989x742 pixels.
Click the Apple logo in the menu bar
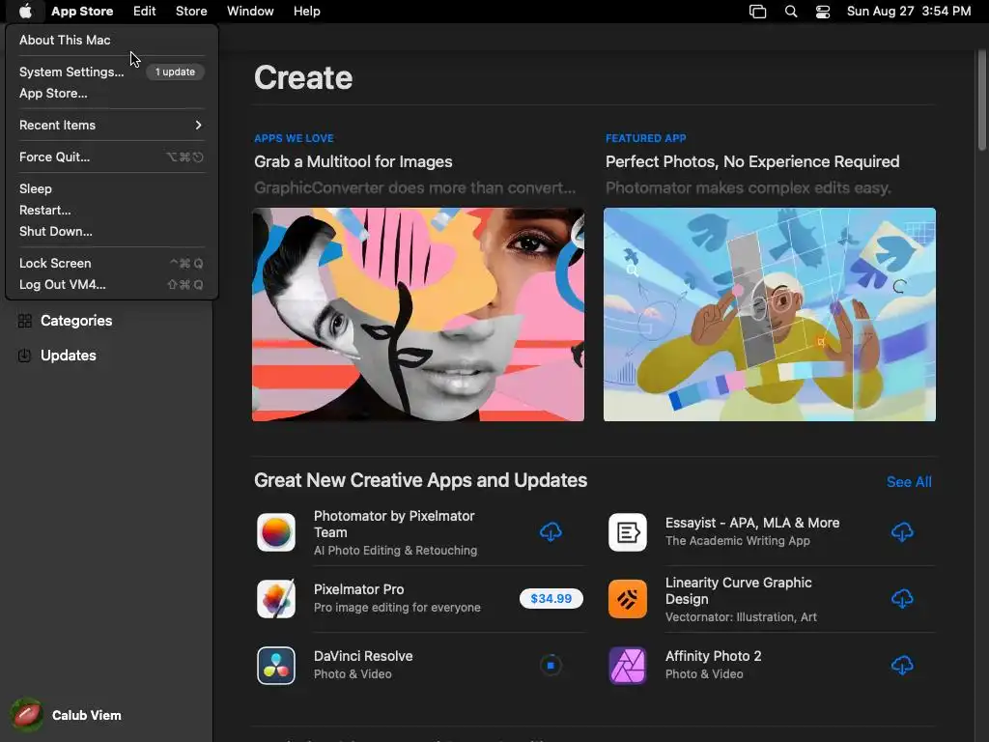[x=25, y=11]
